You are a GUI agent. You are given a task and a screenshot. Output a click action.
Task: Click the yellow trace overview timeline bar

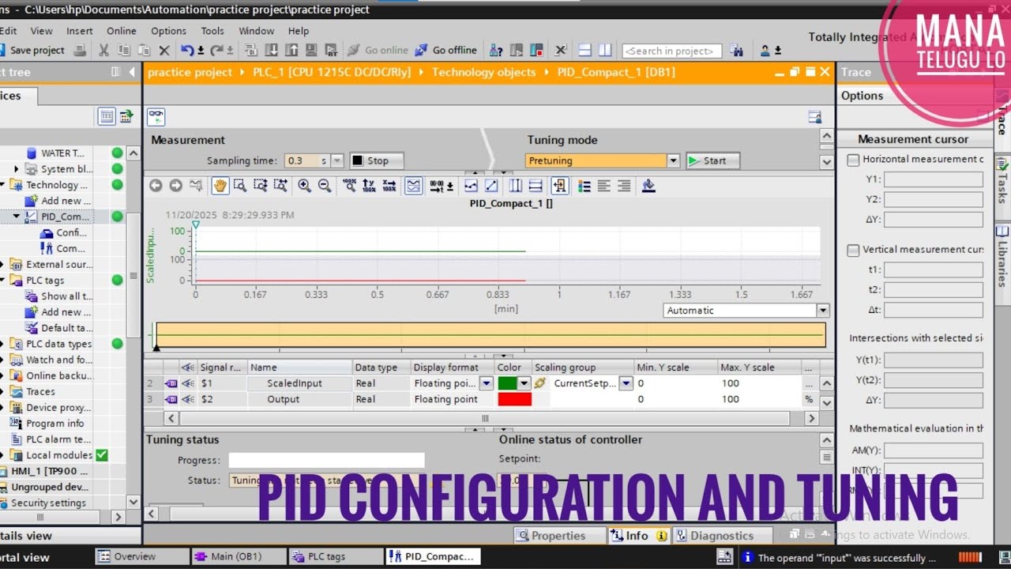coord(490,335)
